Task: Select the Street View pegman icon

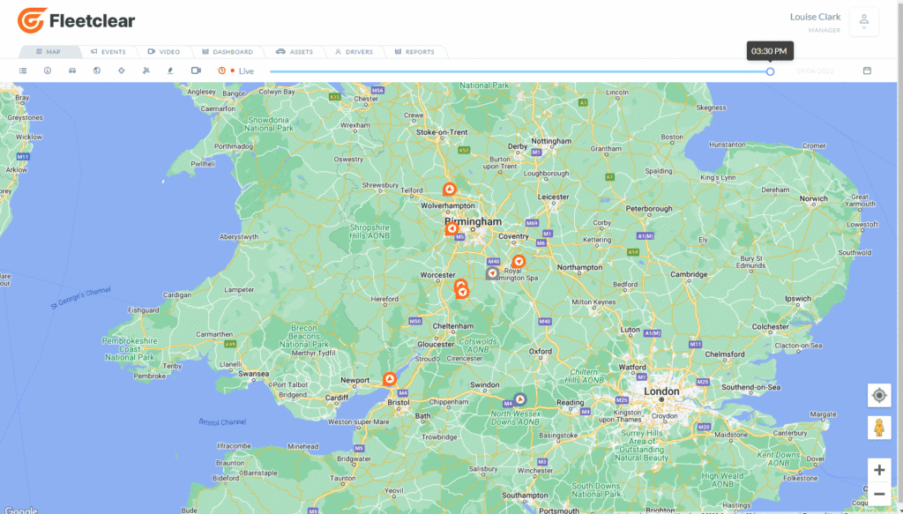Action: click(879, 428)
